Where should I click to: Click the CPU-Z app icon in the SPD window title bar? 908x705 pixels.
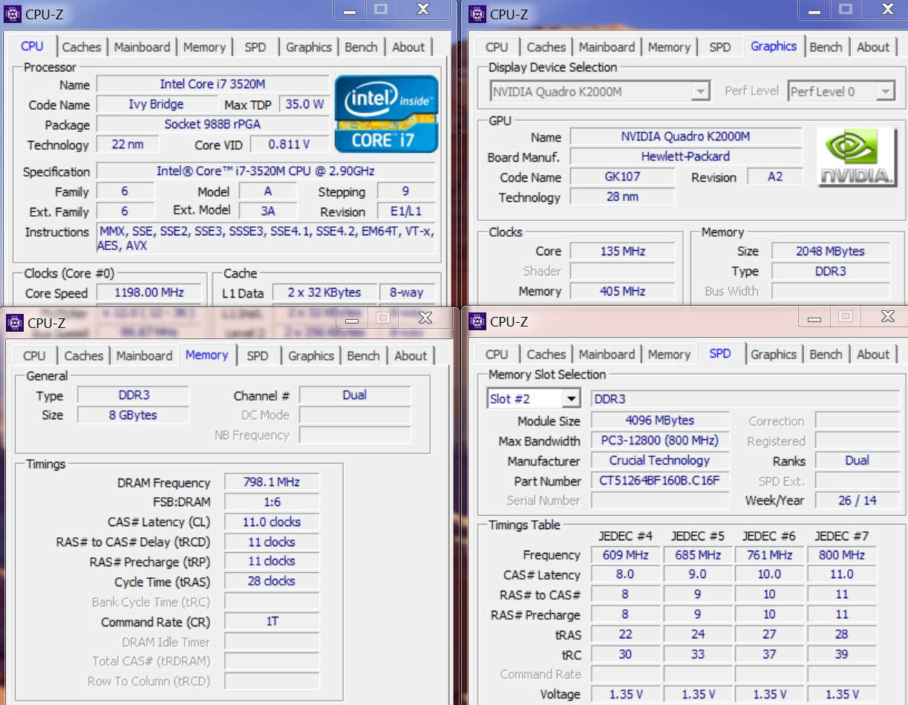(477, 321)
